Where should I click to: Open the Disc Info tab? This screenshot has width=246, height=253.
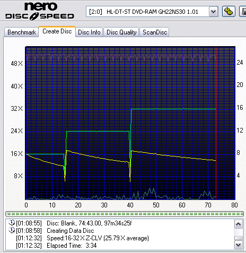coord(89,32)
